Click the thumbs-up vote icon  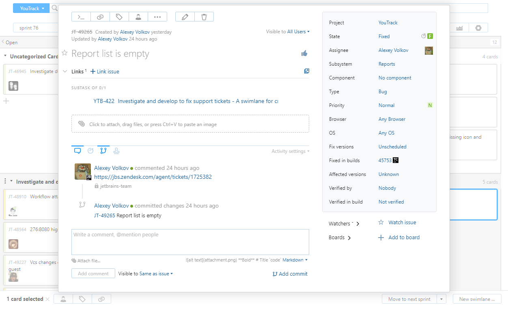coord(304,54)
